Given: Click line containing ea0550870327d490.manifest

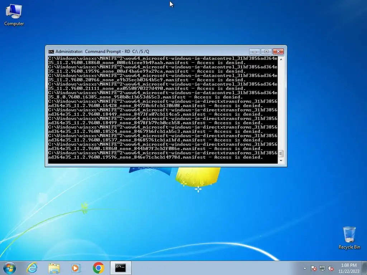Looking at the screenshot, I should tap(147, 89).
